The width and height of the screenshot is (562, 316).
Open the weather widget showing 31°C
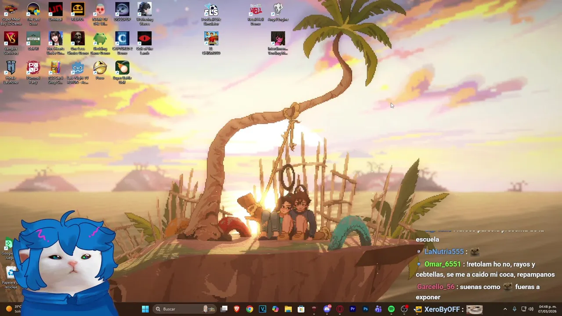click(13, 309)
